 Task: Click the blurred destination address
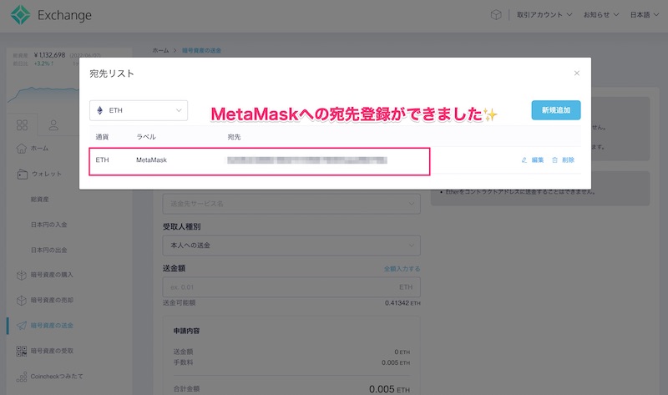coord(307,160)
